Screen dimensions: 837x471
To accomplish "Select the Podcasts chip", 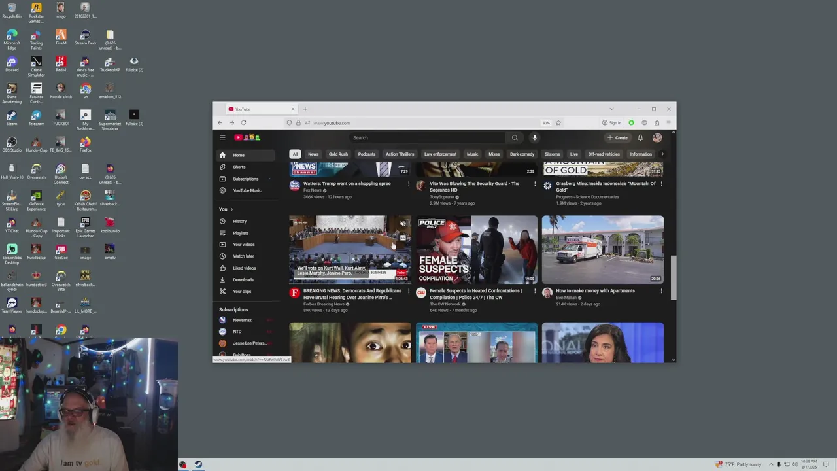I will 367,154.
